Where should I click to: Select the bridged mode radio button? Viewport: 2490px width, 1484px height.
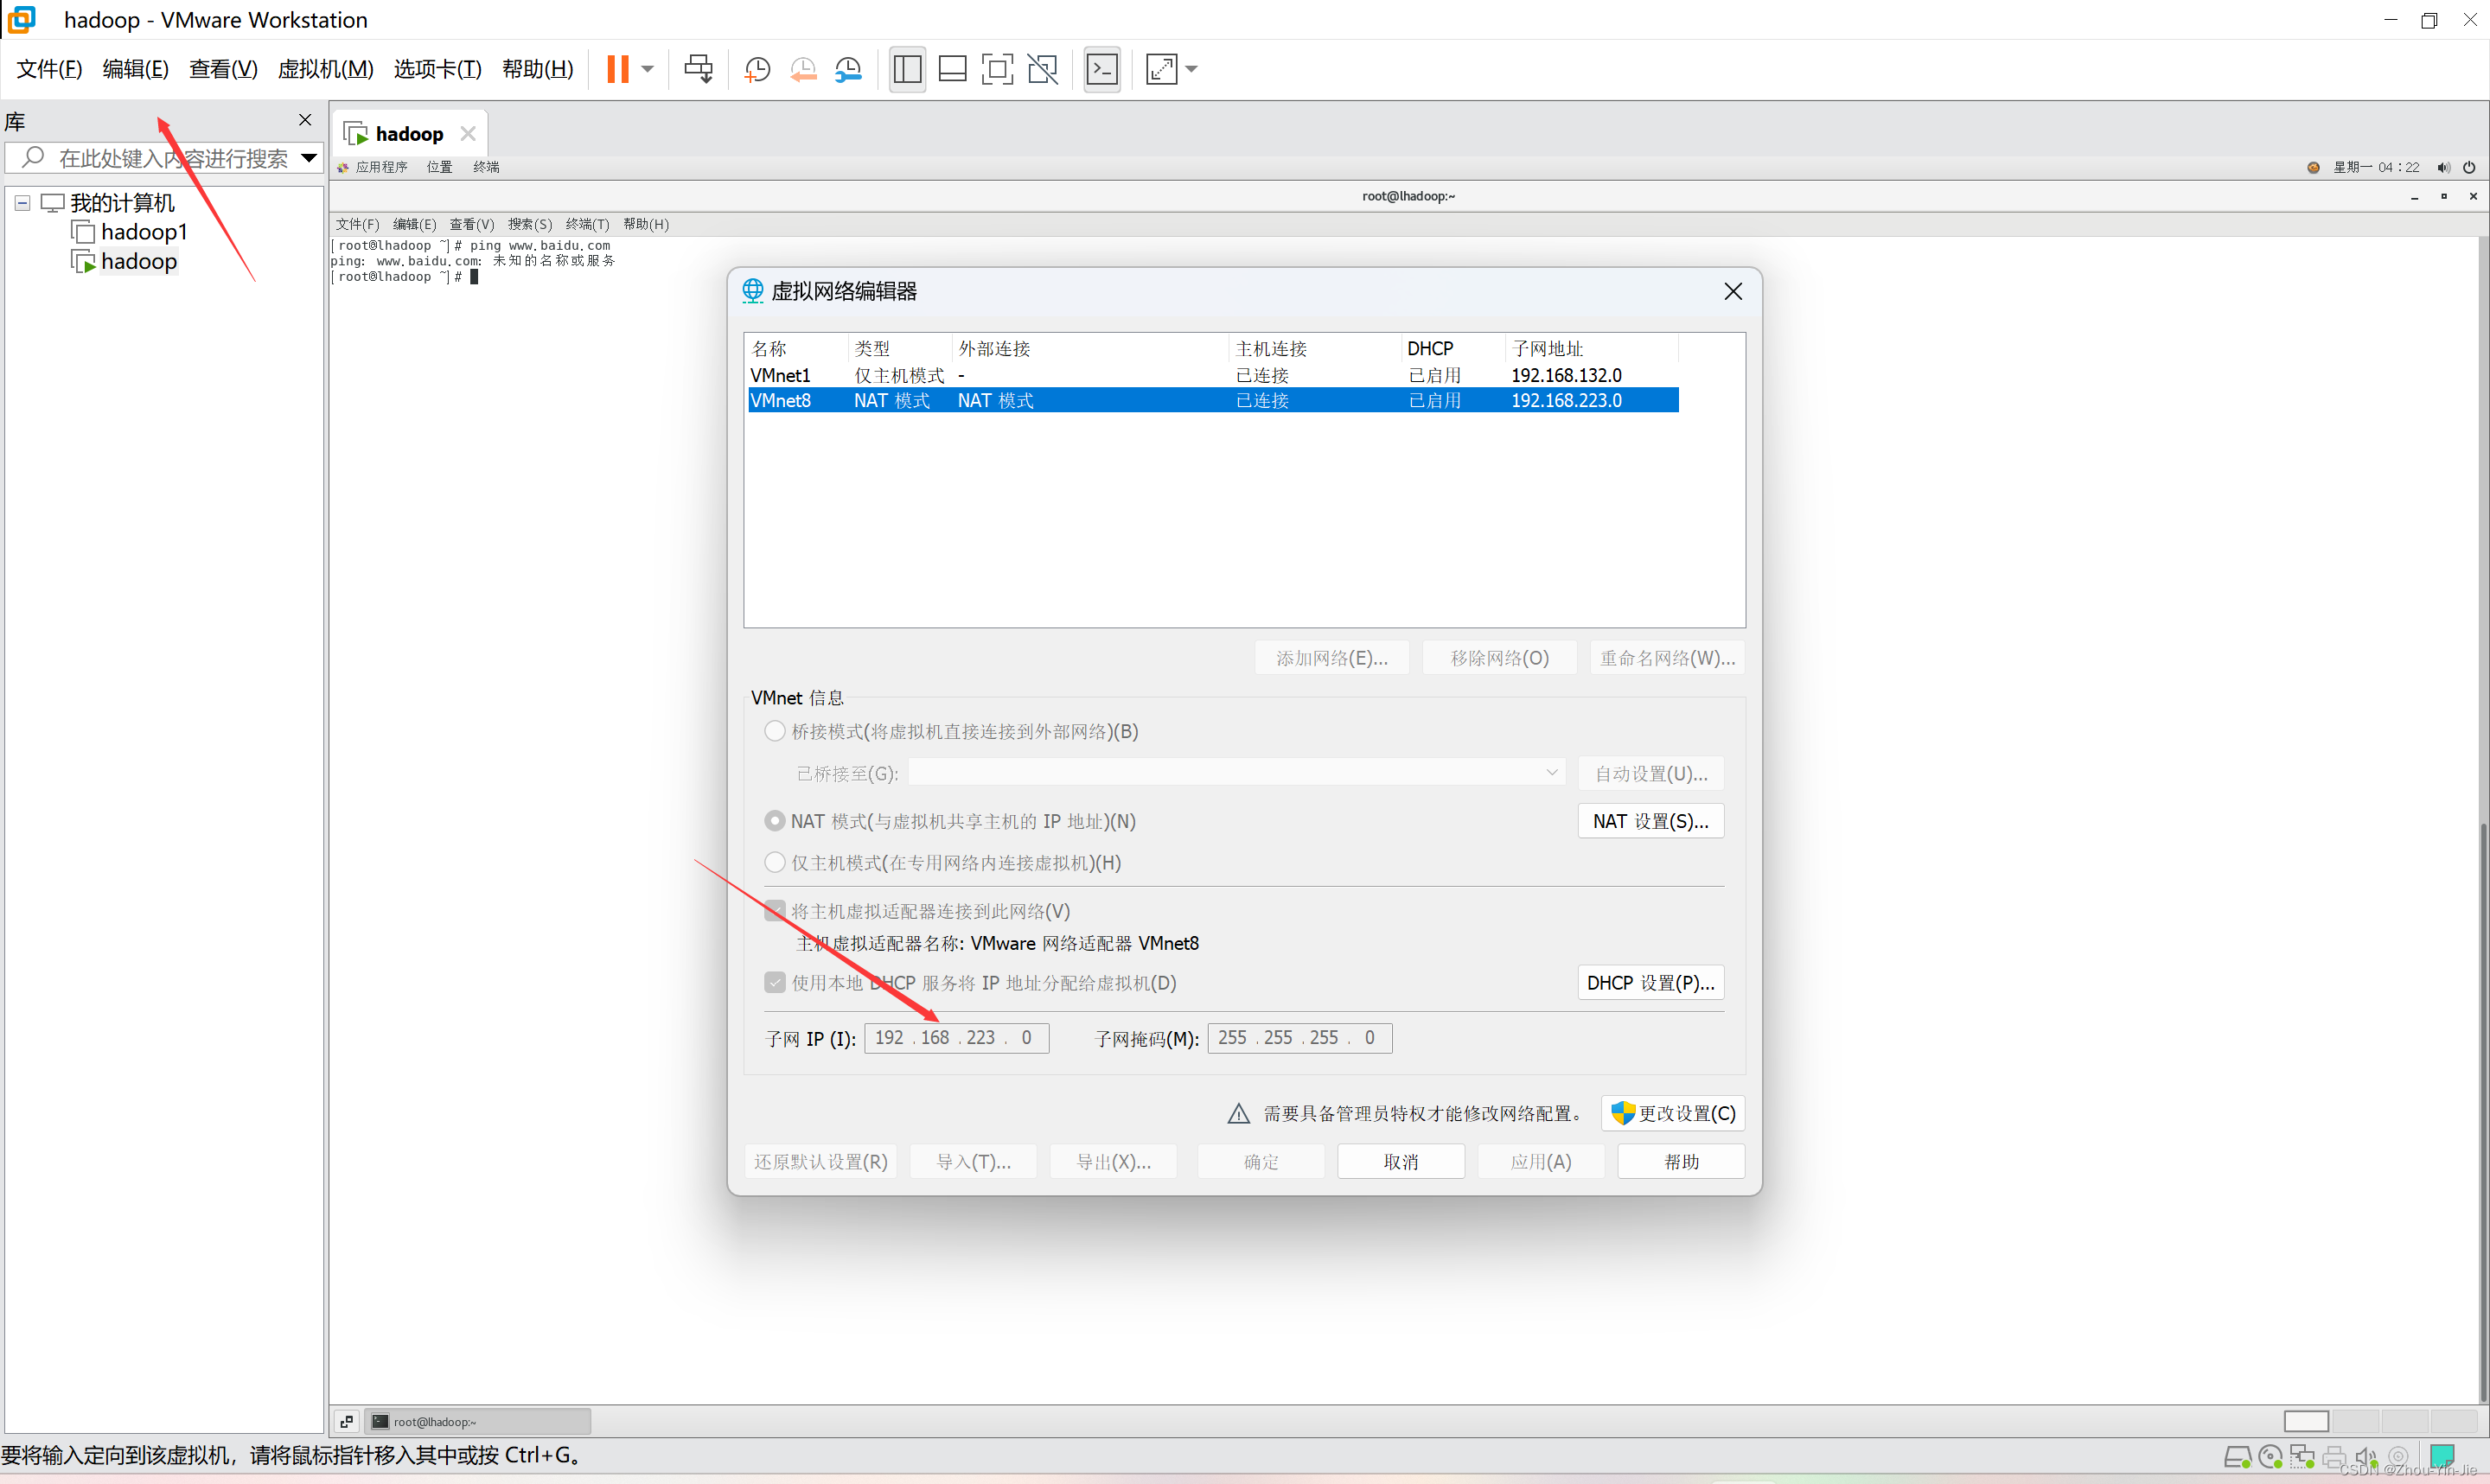pyautogui.click(x=774, y=731)
